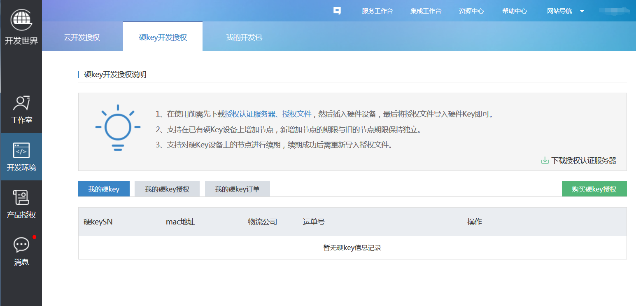Screen dimensions: 636x306
Task: Open the 产品授权 certificate icon
Action: coord(21,198)
